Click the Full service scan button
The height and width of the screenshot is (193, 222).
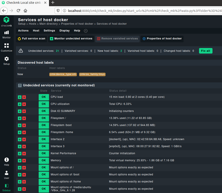tap(31, 39)
